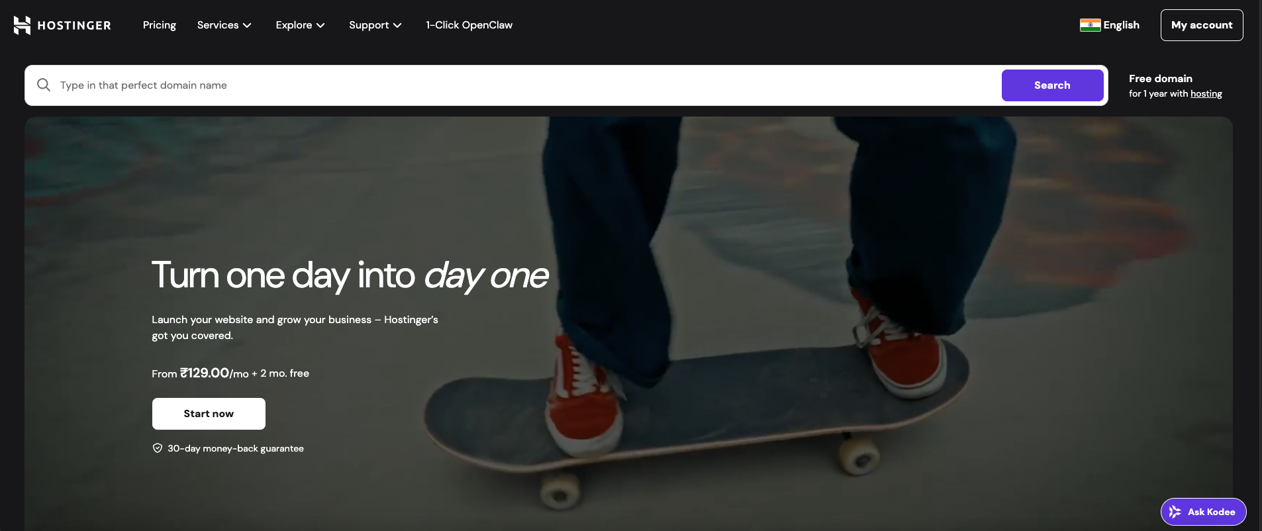Open the Ask Kodee chat button

click(x=1210, y=512)
